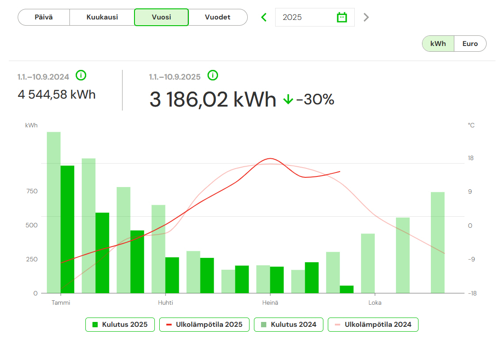Select the Vuosi tab
Image resolution: width=499 pixels, height=356 pixels.
coord(161,17)
